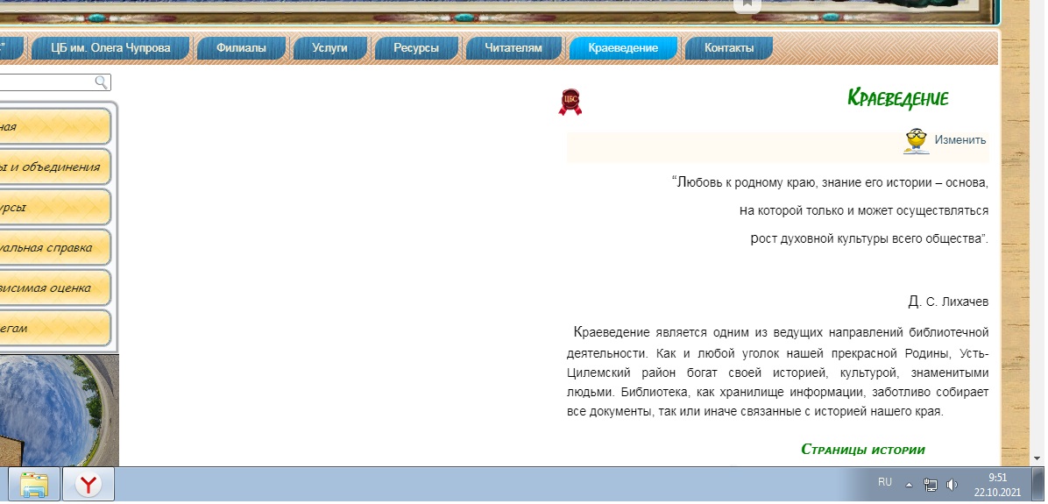Viewport: 1048px width, 504px height.
Task: Select the Краеведение menu tab
Action: click(x=623, y=48)
